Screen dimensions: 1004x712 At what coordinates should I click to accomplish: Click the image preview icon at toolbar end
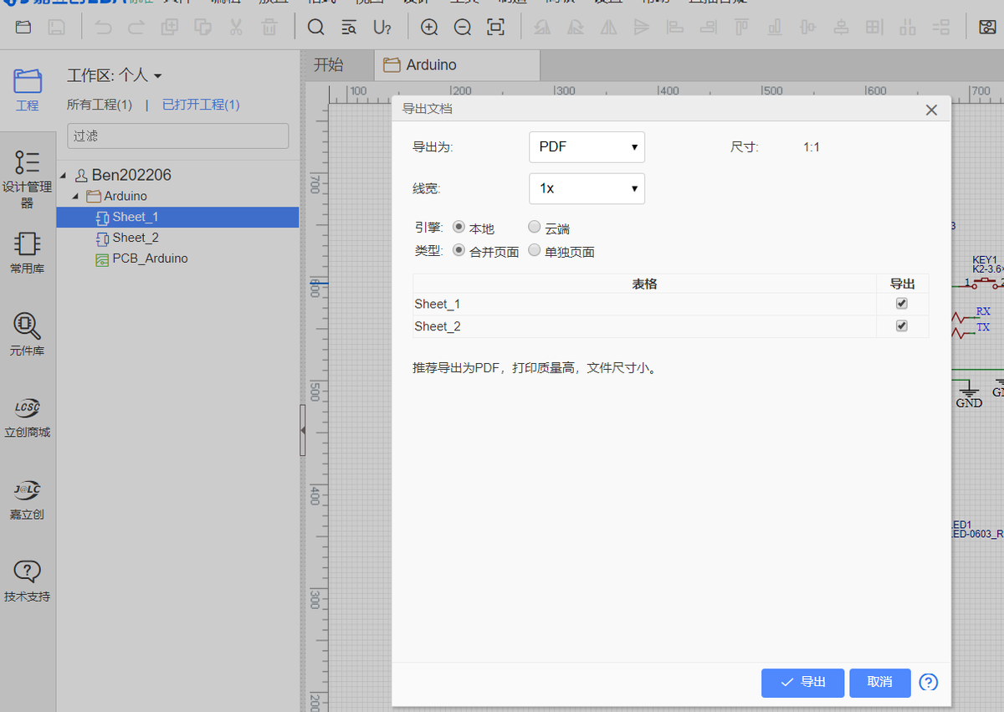click(986, 28)
